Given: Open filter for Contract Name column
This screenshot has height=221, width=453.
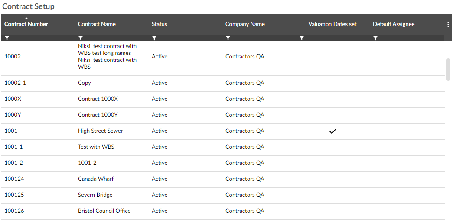Looking at the screenshot, I should tap(81, 38).
